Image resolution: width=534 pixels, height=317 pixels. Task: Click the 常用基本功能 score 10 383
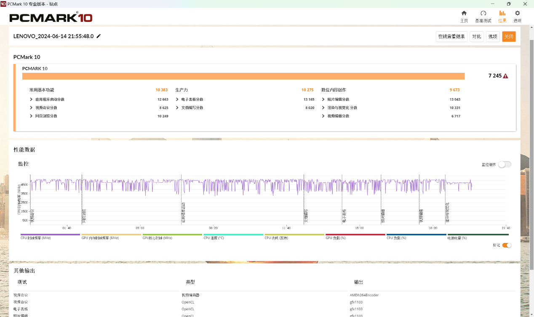pos(162,90)
